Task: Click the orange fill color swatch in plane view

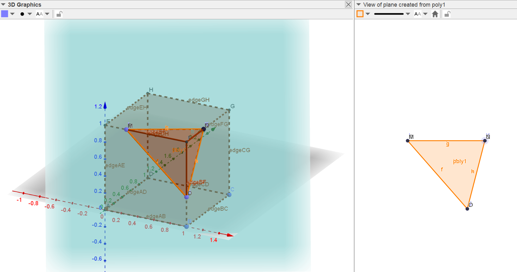Action: point(360,14)
